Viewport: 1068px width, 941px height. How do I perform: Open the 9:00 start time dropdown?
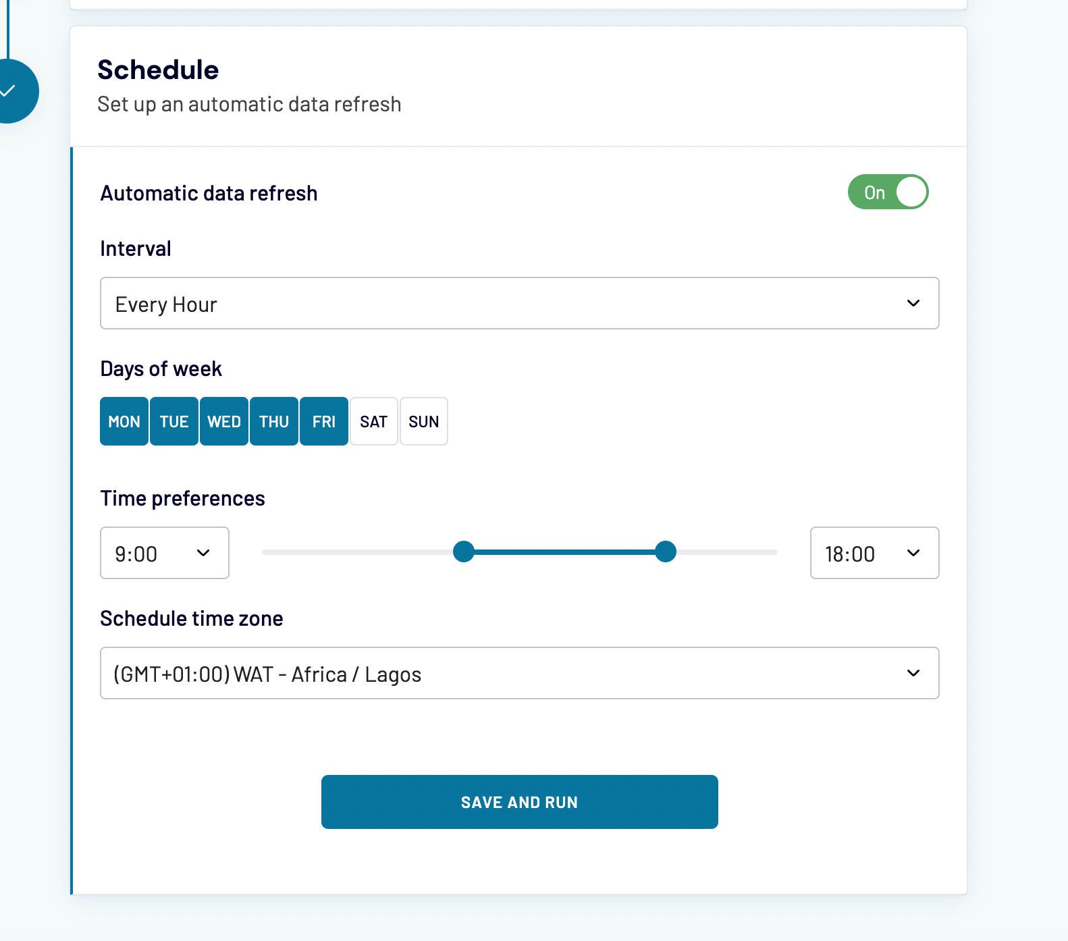click(x=164, y=553)
